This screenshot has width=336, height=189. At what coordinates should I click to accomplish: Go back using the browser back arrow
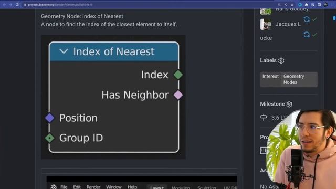(x=4, y=5)
